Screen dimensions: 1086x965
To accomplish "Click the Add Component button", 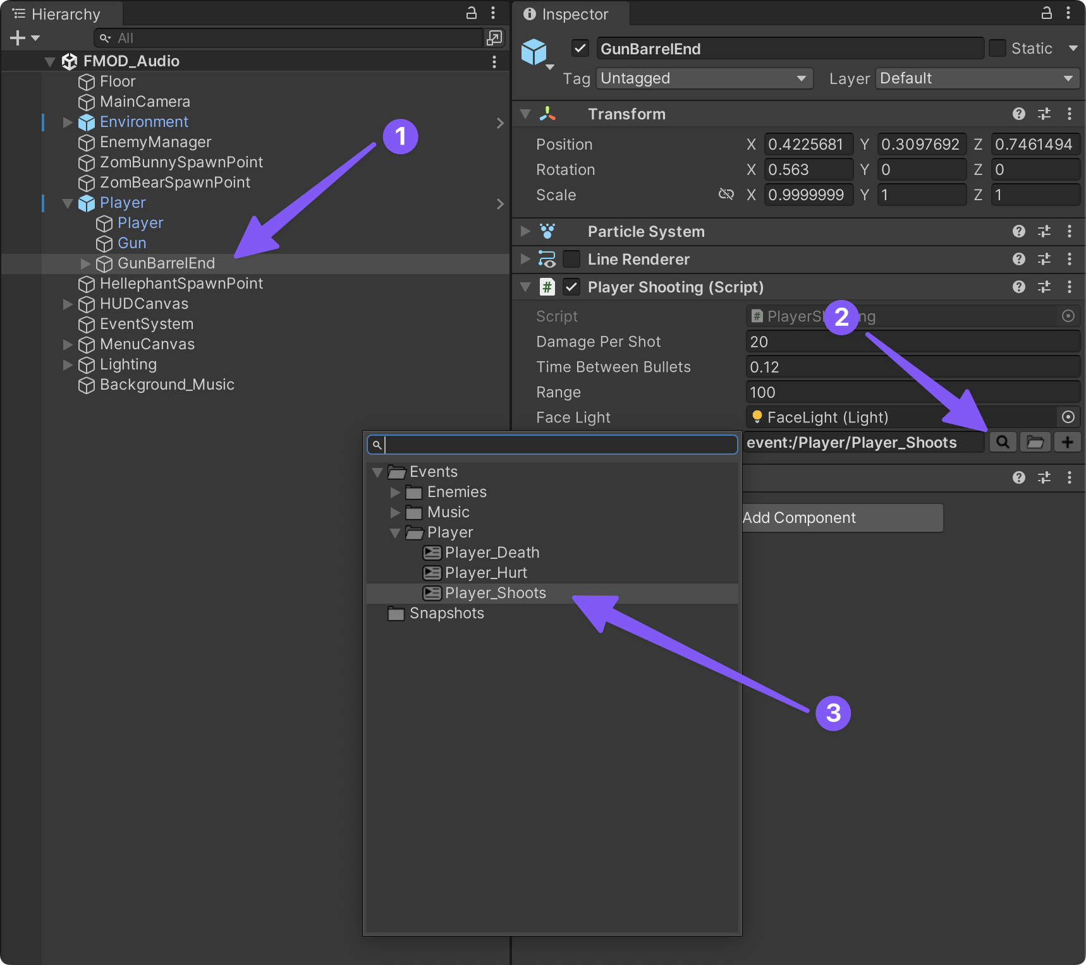I will 841,518.
